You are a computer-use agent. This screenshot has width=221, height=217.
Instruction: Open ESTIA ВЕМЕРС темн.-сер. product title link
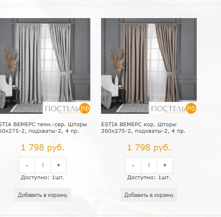pos(44,127)
